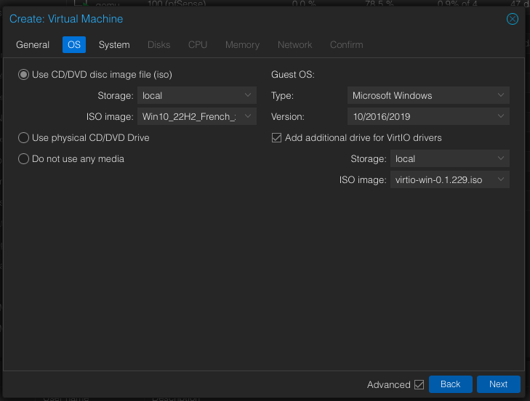The width and height of the screenshot is (530, 401).
Task: Expand the virtio-win ISO image dropdown
Action: click(501, 179)
